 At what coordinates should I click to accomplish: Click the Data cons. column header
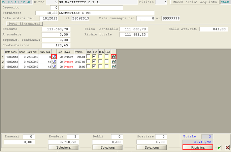(11, 52)
